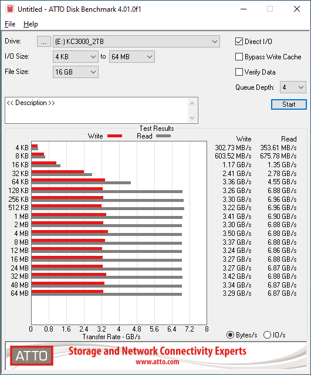Click the Start benchmark button
This screenshot has height=375, width=311.
tap(289, 104)
